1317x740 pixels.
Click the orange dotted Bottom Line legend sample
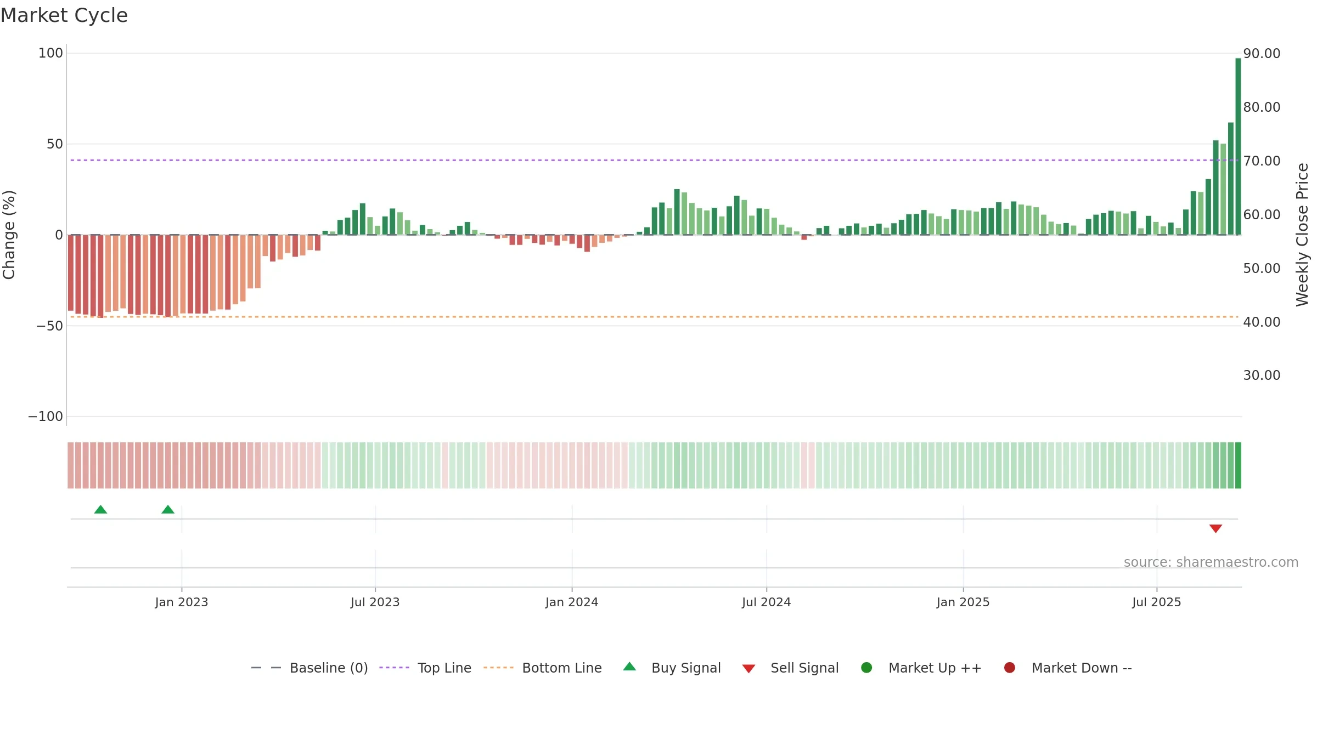(x=498, y=668)
